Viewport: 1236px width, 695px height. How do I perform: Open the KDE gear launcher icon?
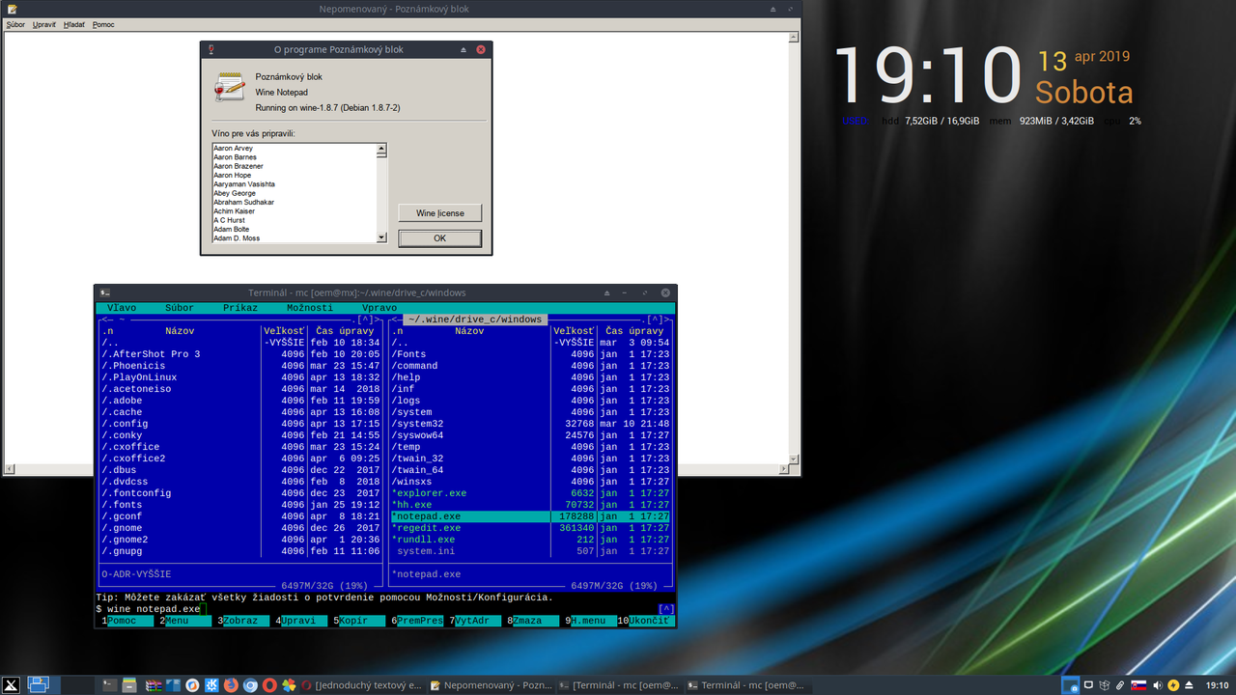point(211,685)
